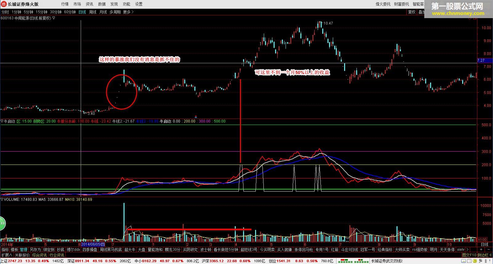The height and width of the screenshot is (264, 493).
Task: Select the 周线黑马找底 indicator
Action: click(111, 250)
